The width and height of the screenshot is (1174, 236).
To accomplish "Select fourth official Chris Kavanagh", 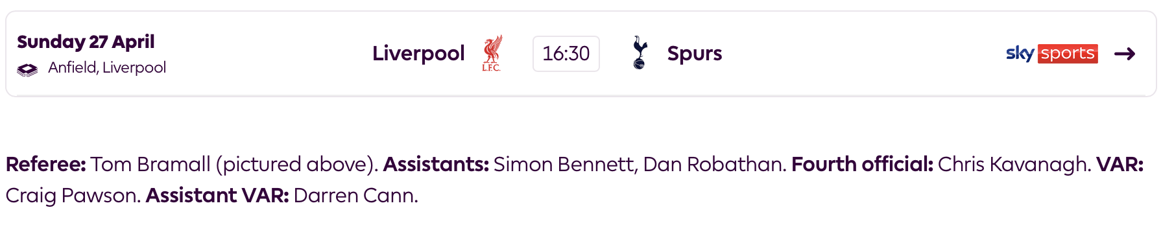I will point(1012,164).
